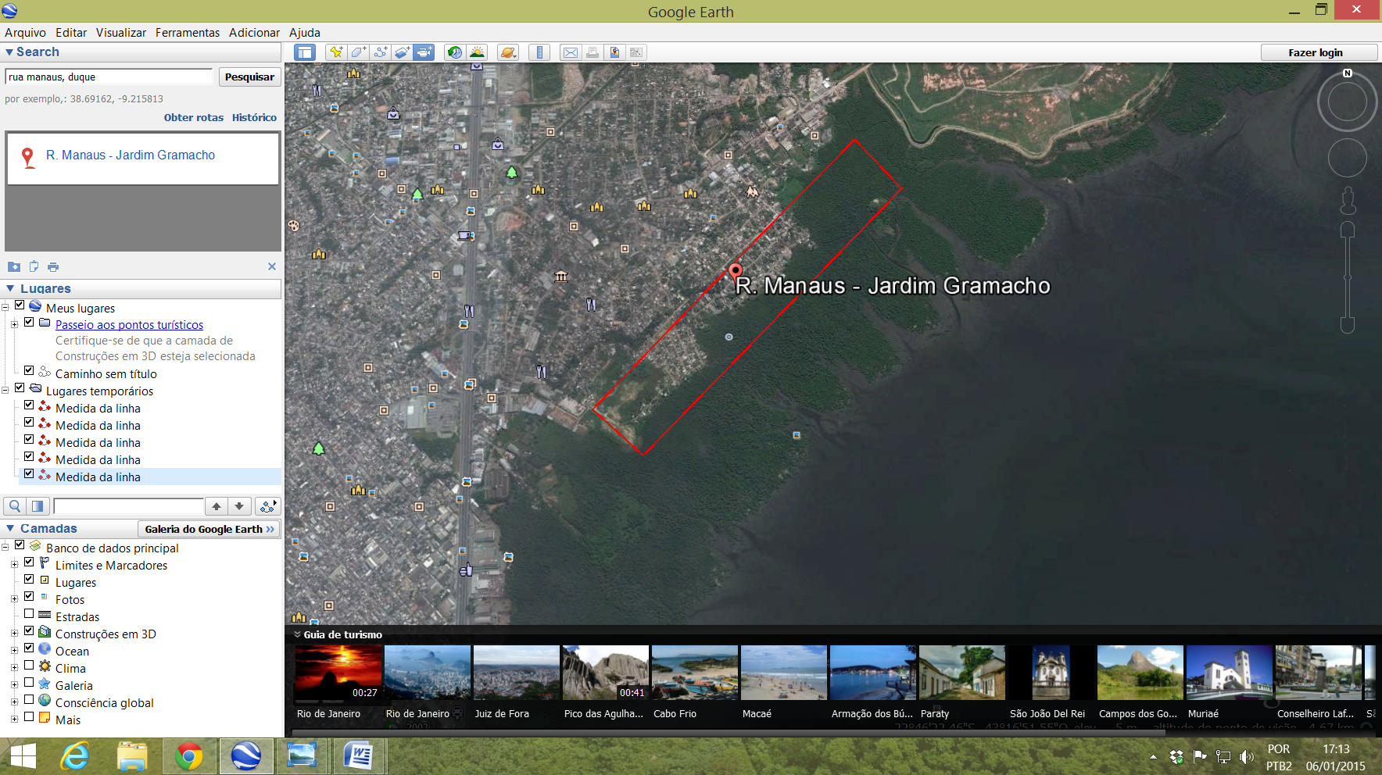Open the ruler measuring tool
The height and width of the screenshot is (775, 1382).
[539, 52]
